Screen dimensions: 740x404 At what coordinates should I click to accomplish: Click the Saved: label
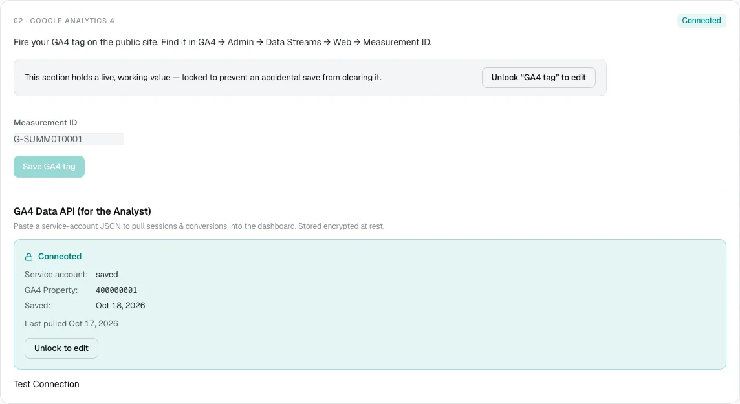[38, 306]
